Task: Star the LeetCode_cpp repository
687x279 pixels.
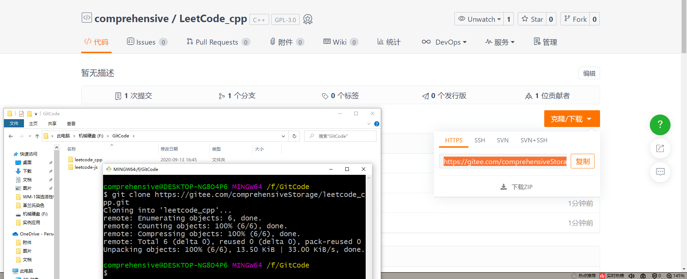Action: click(532, 19)
